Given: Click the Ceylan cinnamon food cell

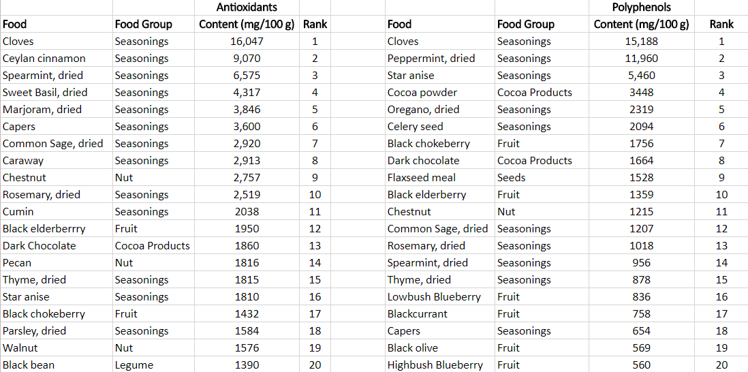Looking at the screenshot, I should point(57,58).
